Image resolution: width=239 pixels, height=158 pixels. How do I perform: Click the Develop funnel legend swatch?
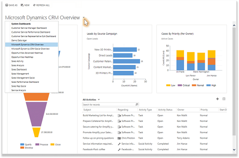[22, 148]
